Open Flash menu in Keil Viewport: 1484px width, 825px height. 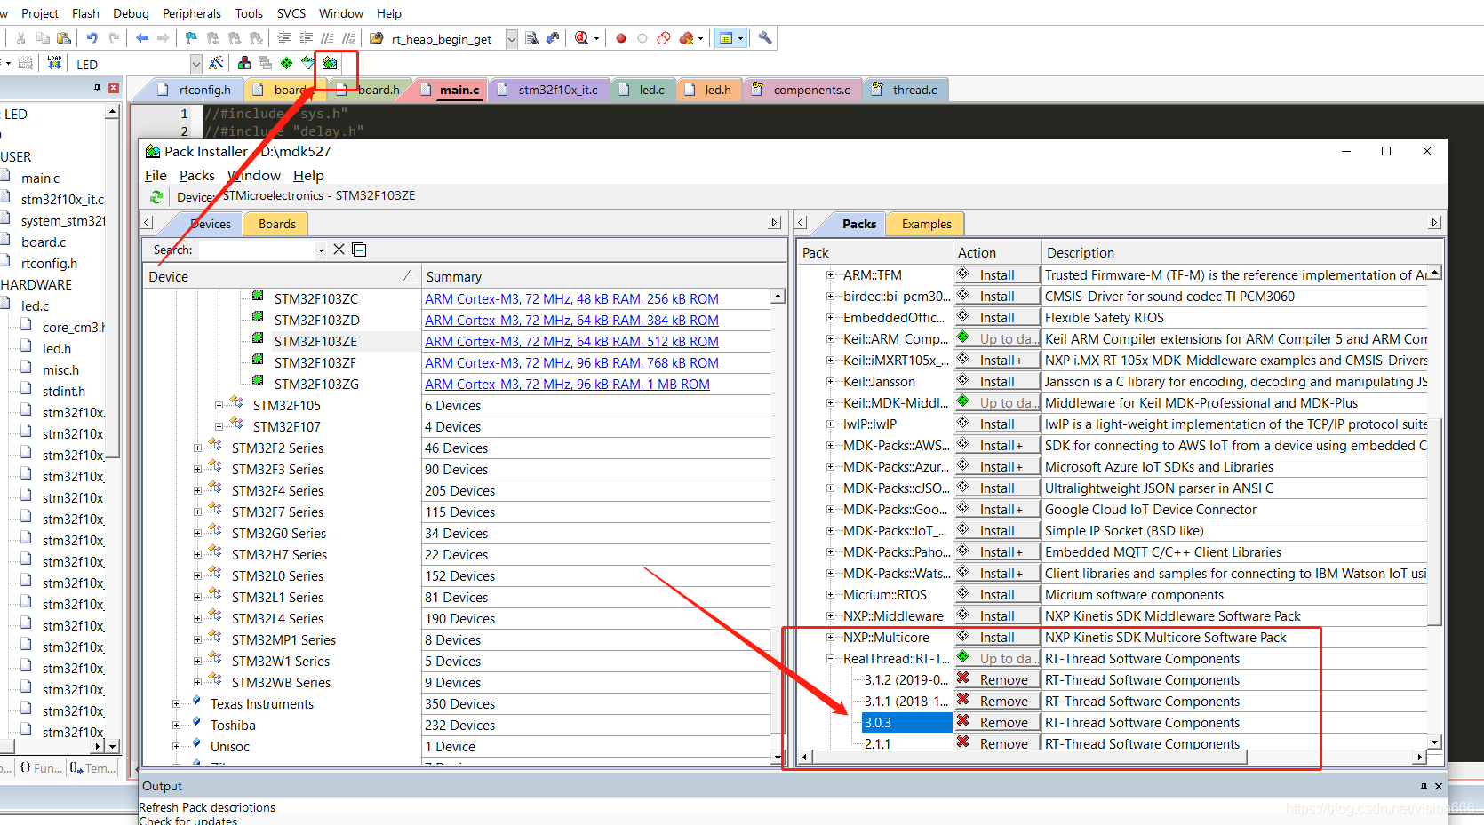85,13
